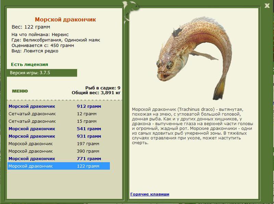Select Сетчатый дракончик 12 грамм entry
Image resolution: width=274 pixels, height=204 pixels.
click(x=59, y=114)
